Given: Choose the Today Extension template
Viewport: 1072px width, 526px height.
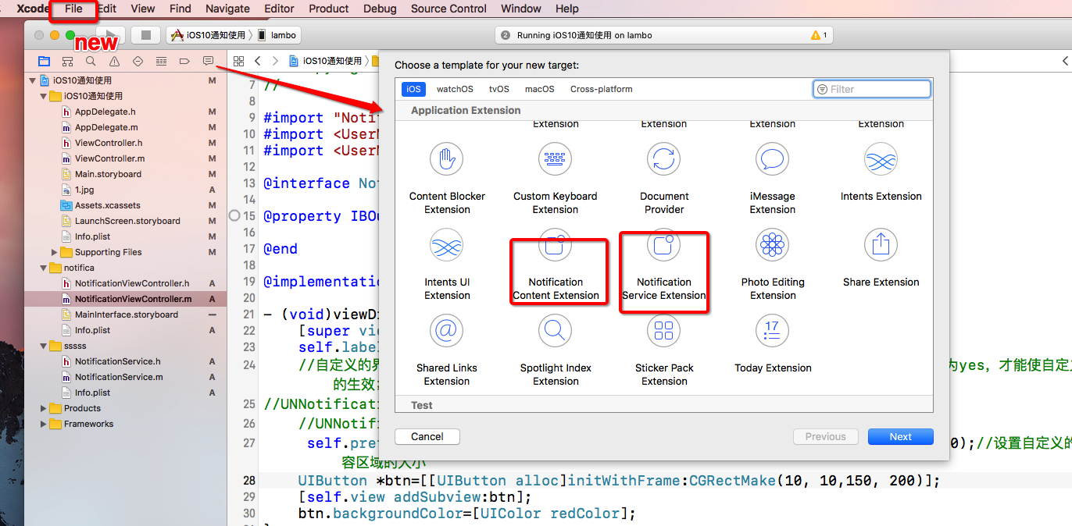Looking at the screenshot, I should click(773, 345).
